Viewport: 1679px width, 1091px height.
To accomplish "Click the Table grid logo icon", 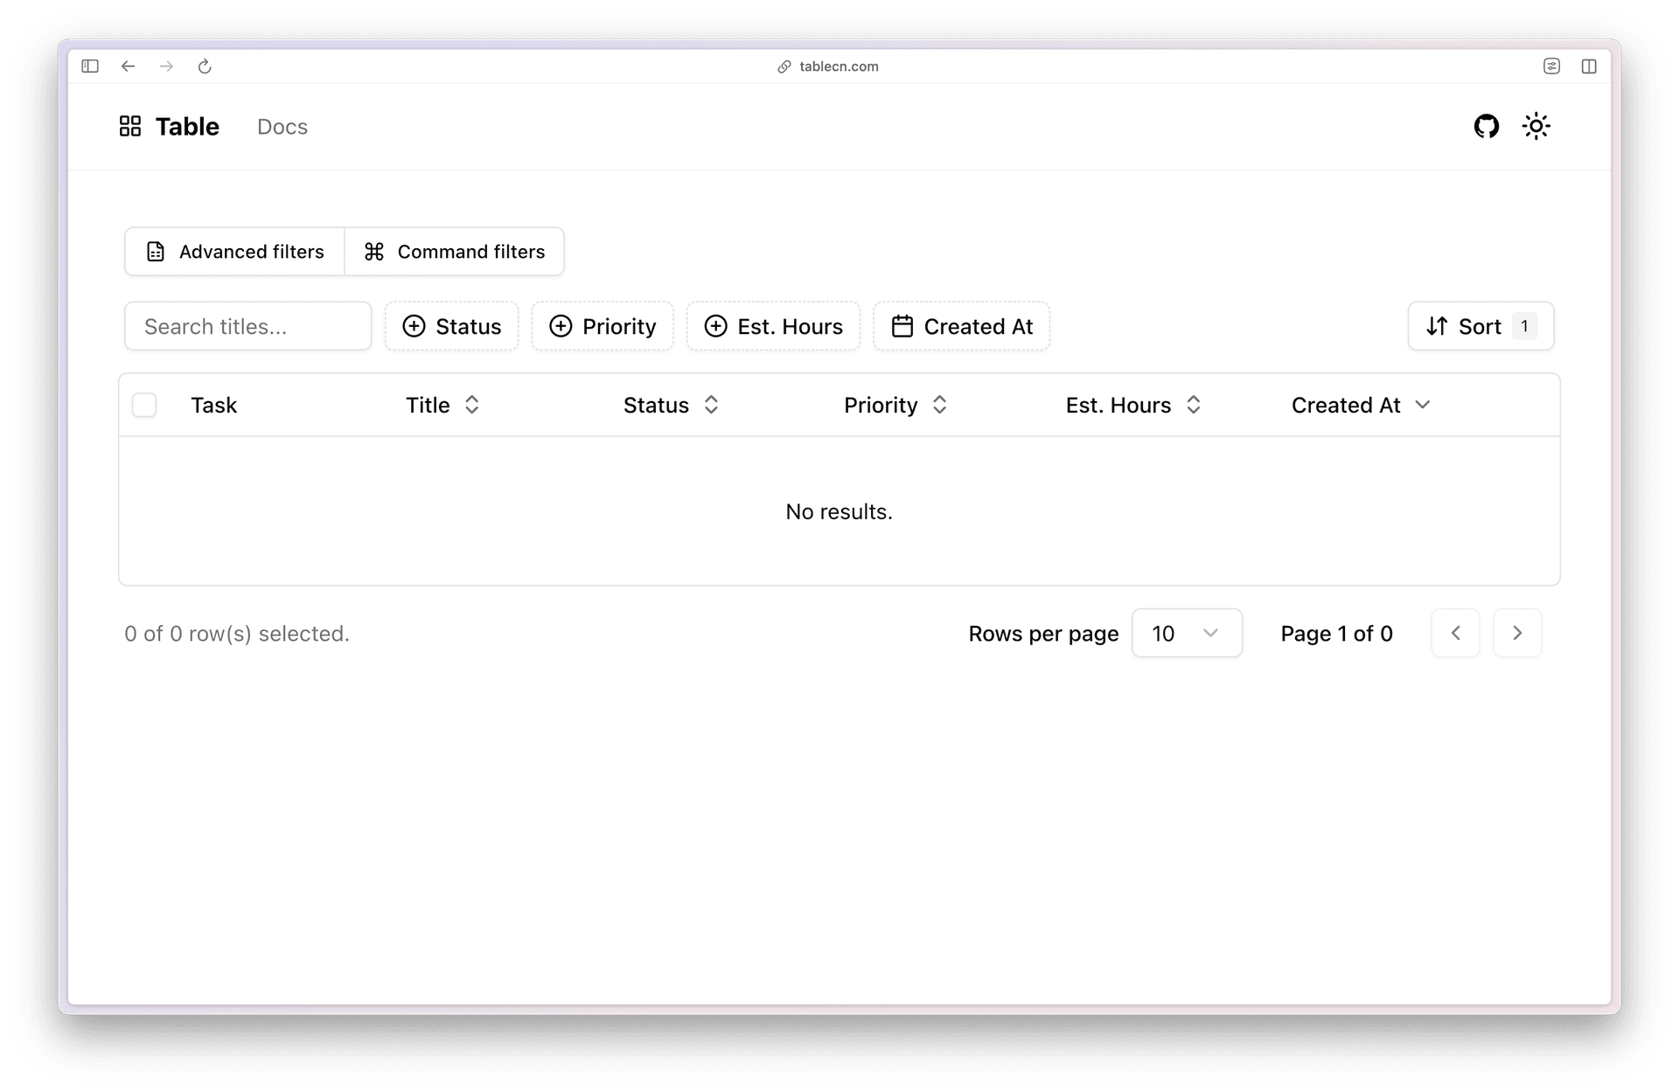I will [x=130, y=127].
